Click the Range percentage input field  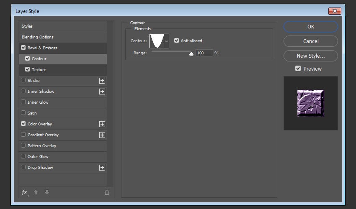click(x=204, y=53)
